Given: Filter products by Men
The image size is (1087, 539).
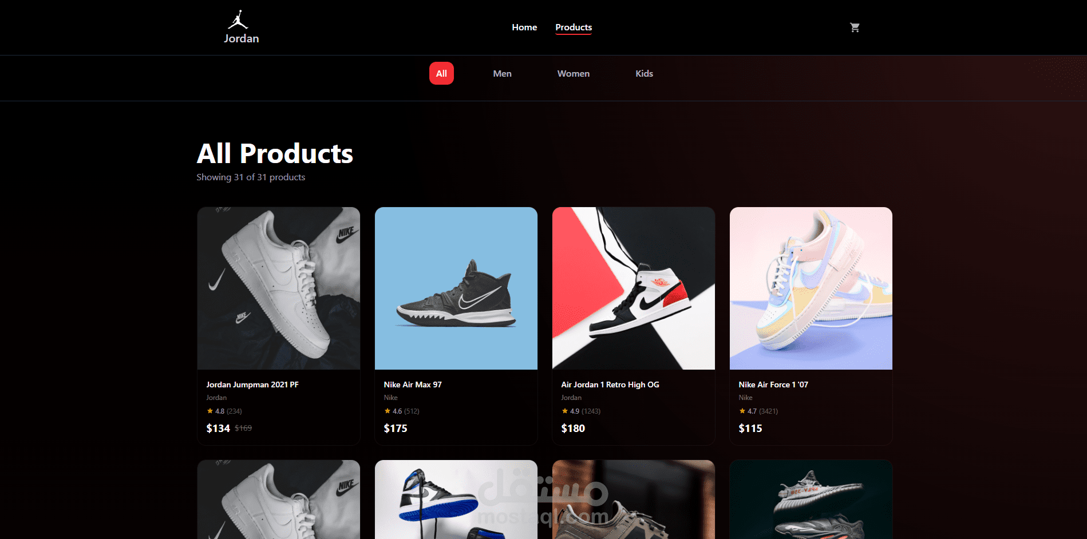Looking at the screenshot, I should (502, 73).
